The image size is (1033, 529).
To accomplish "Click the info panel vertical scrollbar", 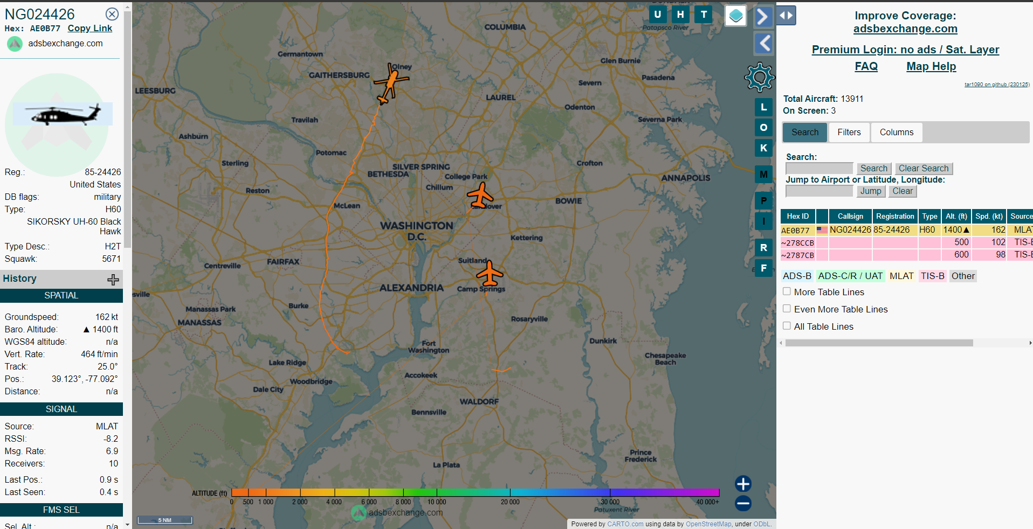I will click(x=128, y=129).
